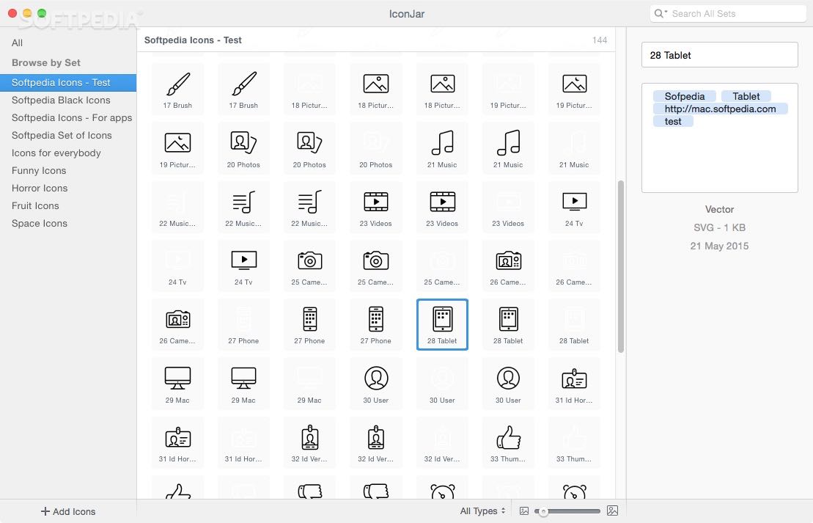Click the Add Icons button
Viewport: 813px width, 523px height.
click(x=67, y=511)
